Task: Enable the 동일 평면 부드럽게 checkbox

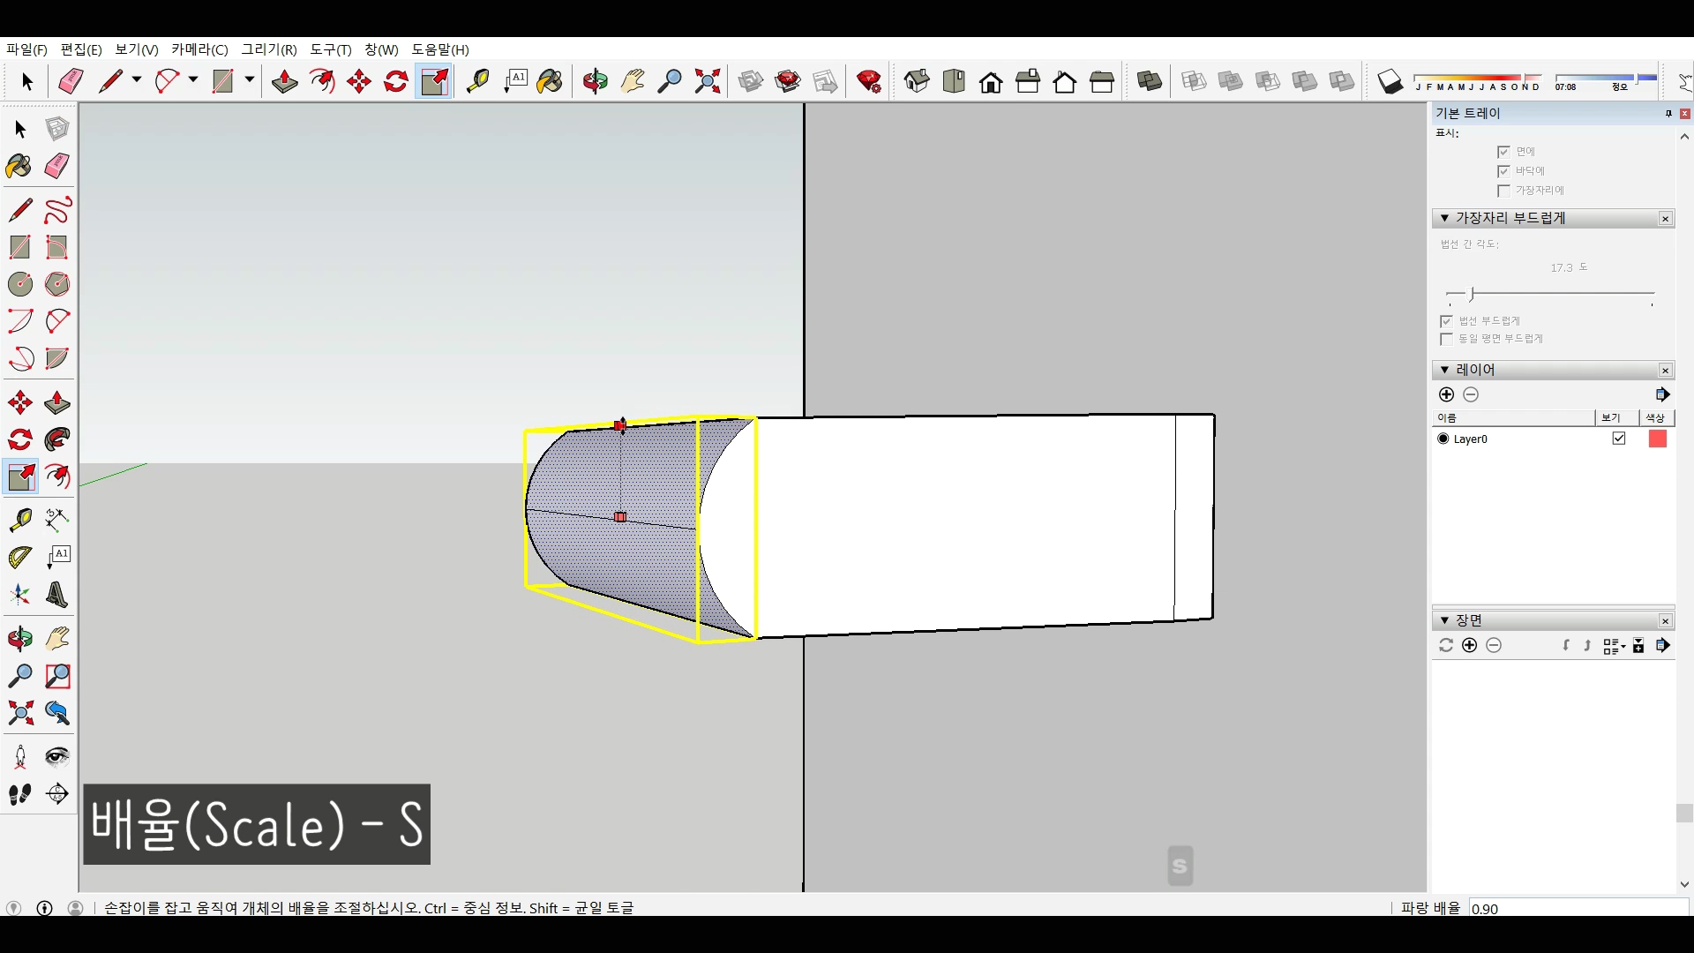Action: (x=1446, y=339)
